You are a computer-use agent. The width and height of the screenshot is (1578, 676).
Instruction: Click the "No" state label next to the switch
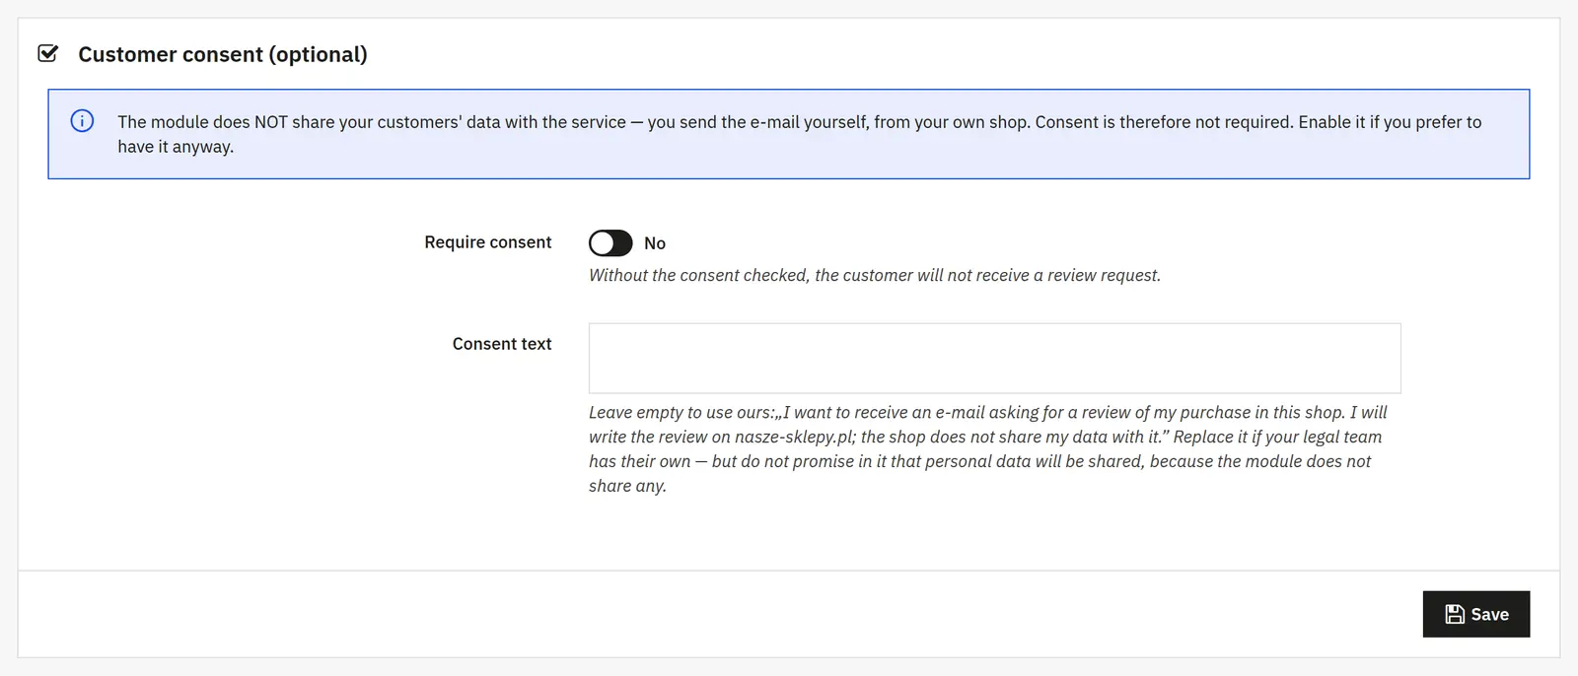(x=655, y=243)
